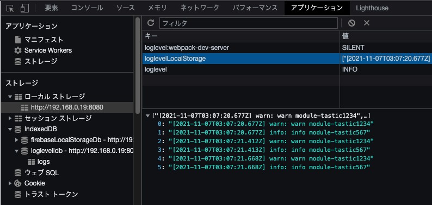Open Service Workers gear item

pyautogui.click(x=43, y=50)
